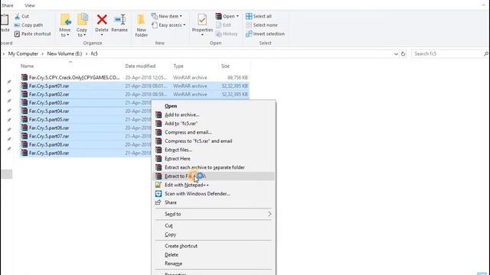Open the New item dropdown
This screenshot has width=490, height=275.
[167, 16]
